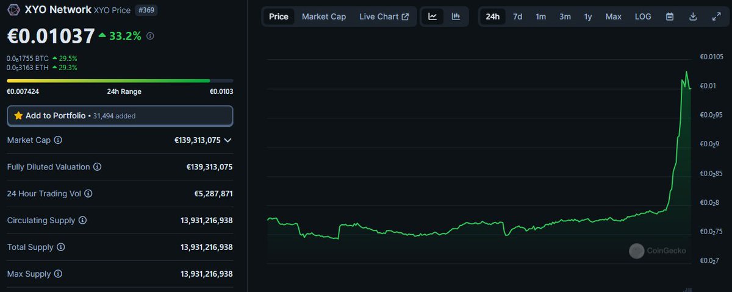Click the €0.0103 range high value
The height and width of the screenshot is (292, 732).
point(221,91)
